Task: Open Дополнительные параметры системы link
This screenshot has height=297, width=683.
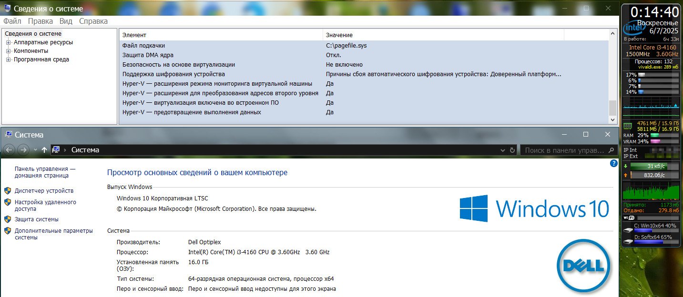Action: [54, 234]
